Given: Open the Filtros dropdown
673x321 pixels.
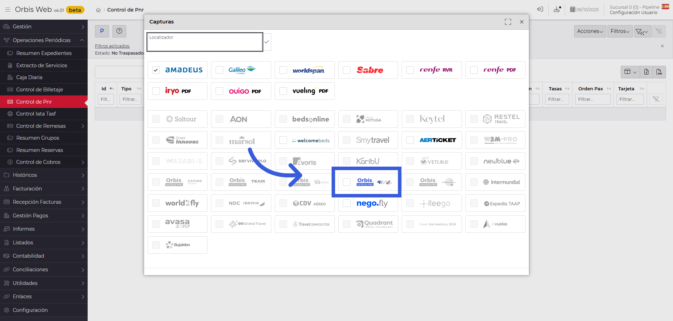Looking at the screenshot, I should pos(620,32).
